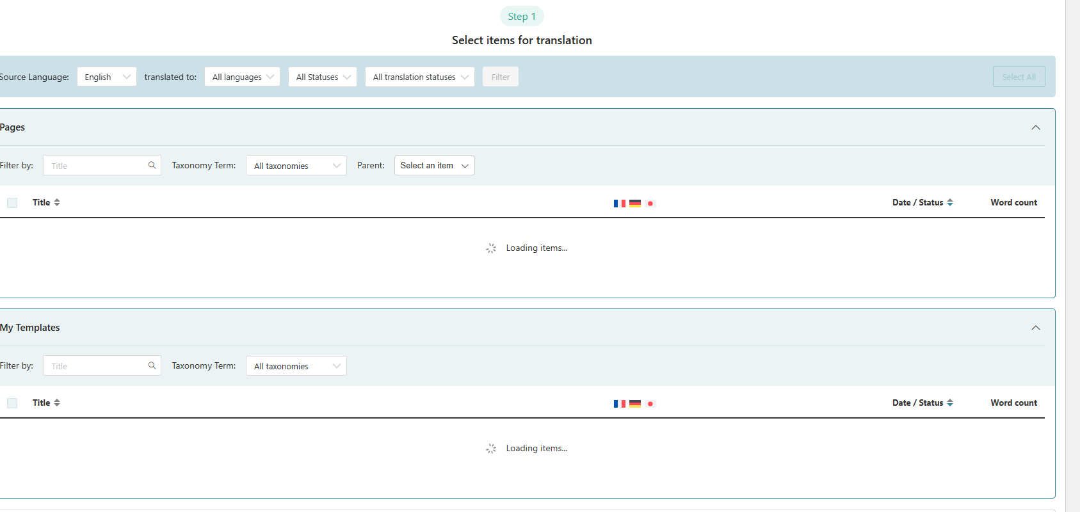This screenshot has width=1080, height=512.
Task: Click the French flag in My Templates table
Action: (x=619, y=404)
